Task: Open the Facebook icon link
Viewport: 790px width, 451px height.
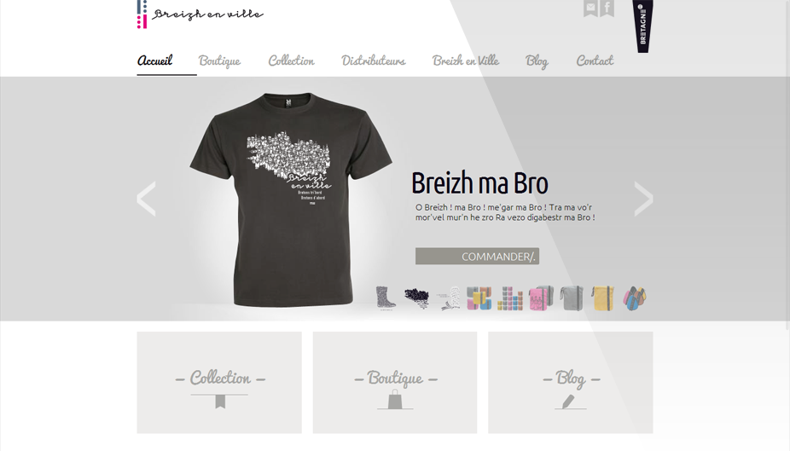Action: 607,8
